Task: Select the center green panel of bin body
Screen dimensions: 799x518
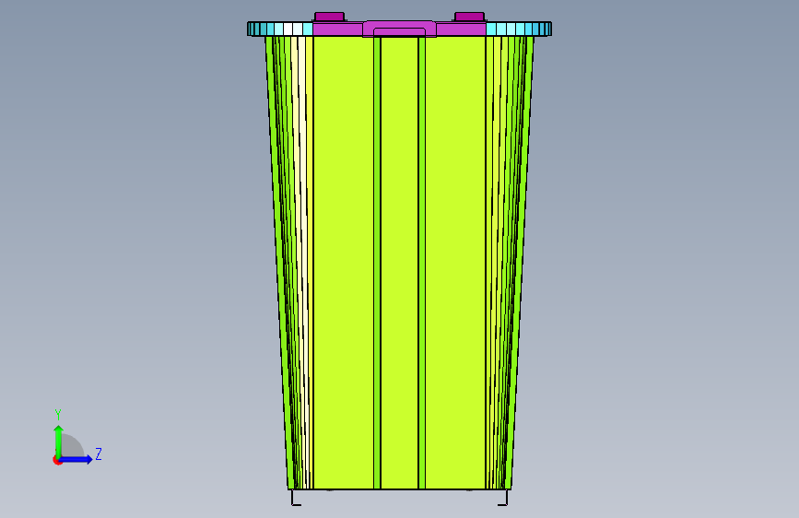Action: coord(400,263)
